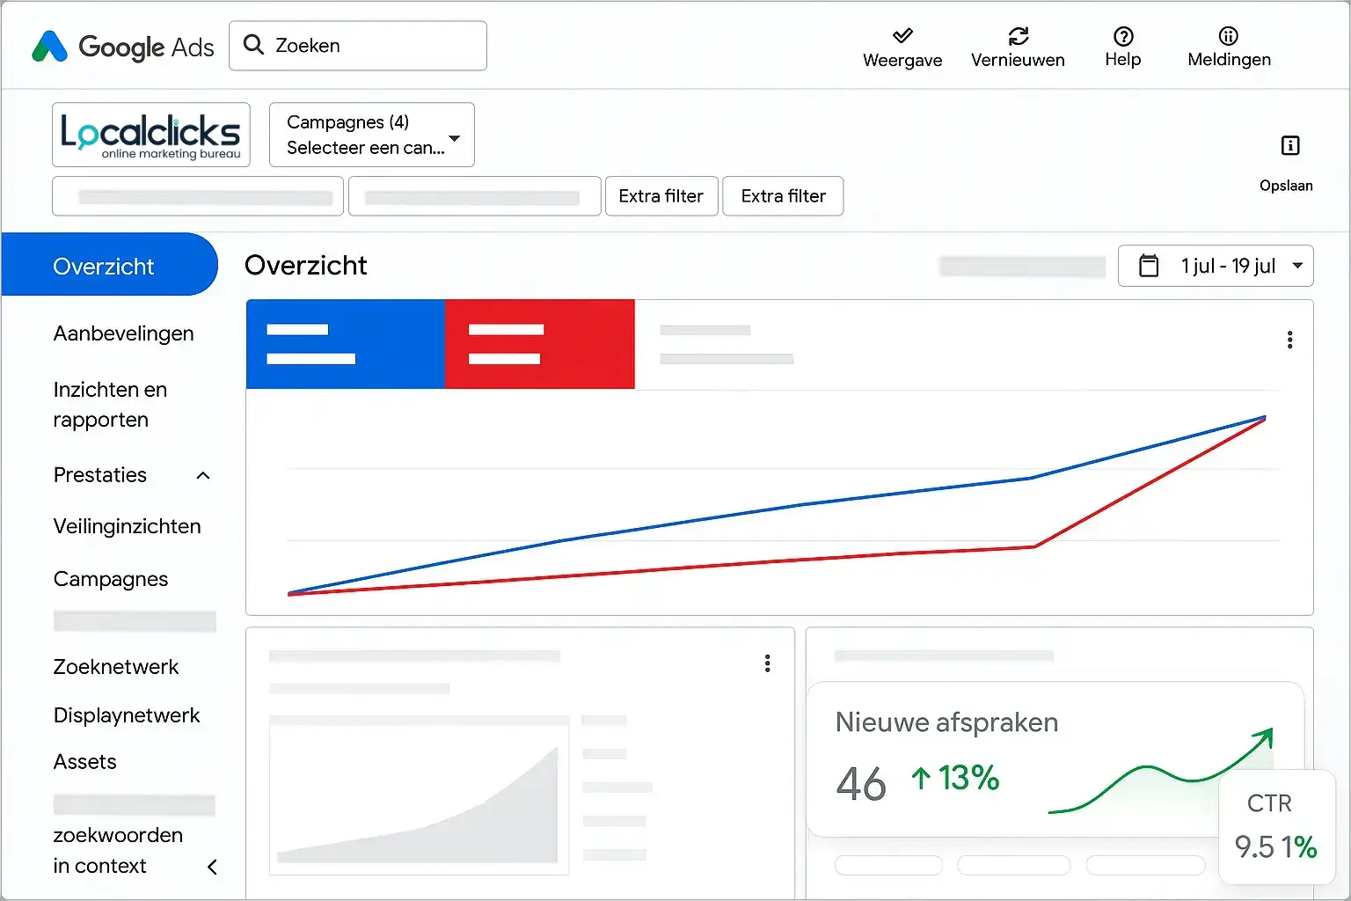Click the Opslaan save icon
Image resolution: width=1351 pixels, height=901 pixels.
1290,146
